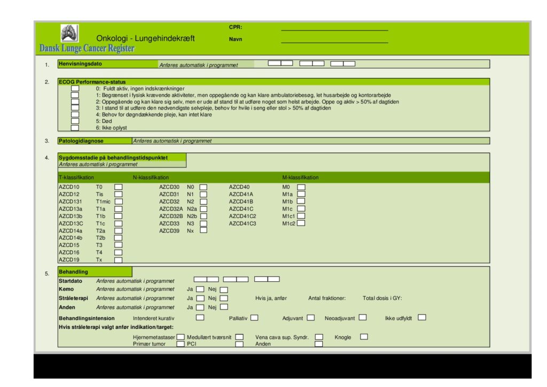This screenshot has height=387, width=547.
Task: Check the Tx box
Action: tap(119, 260)
